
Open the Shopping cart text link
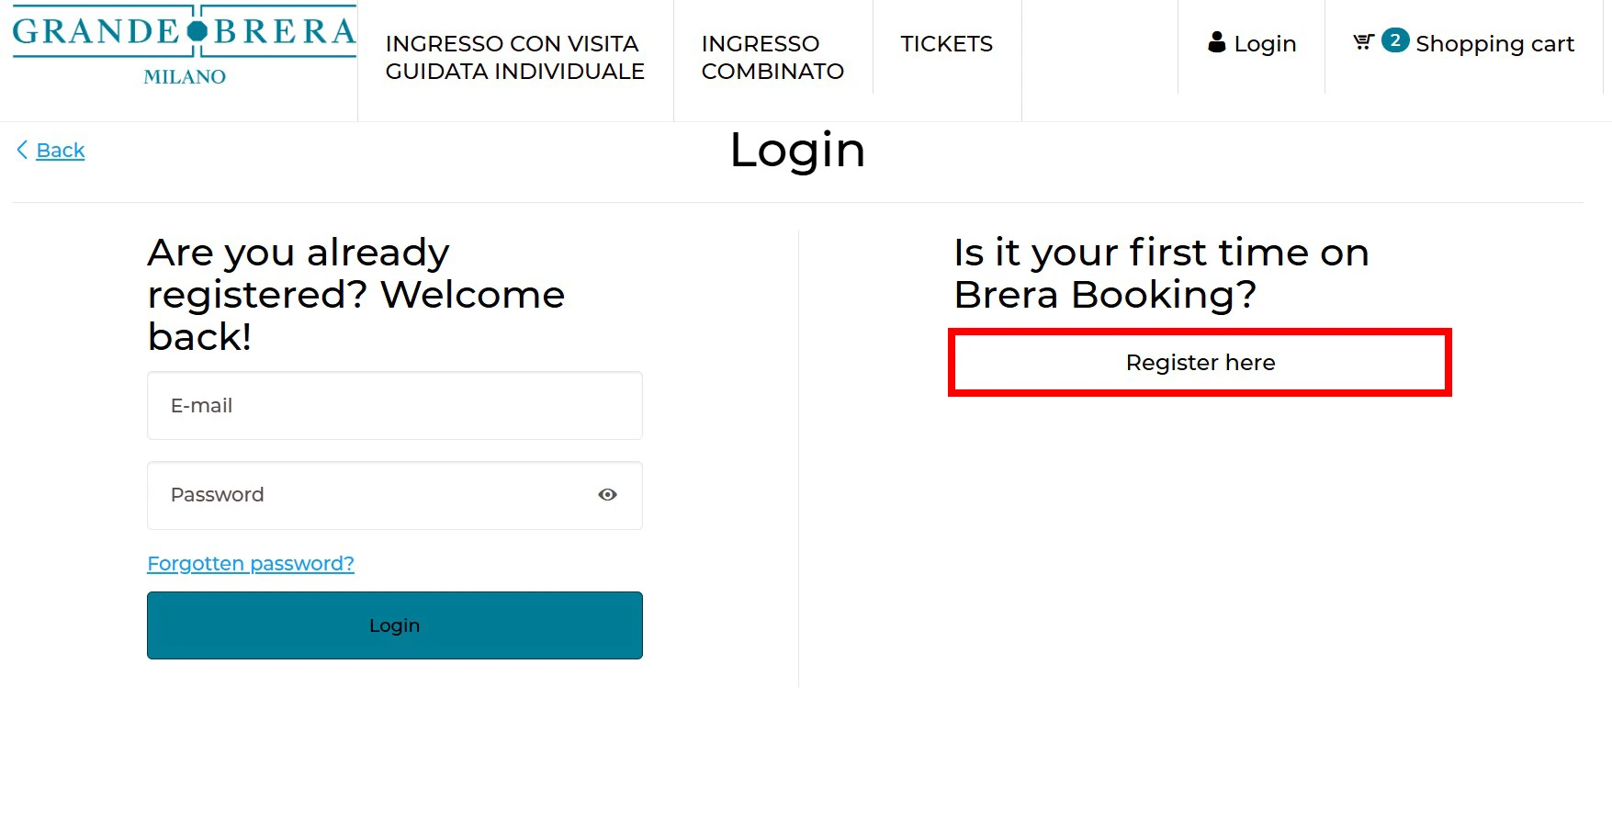pyautogui.click(x=1494, y=44)
